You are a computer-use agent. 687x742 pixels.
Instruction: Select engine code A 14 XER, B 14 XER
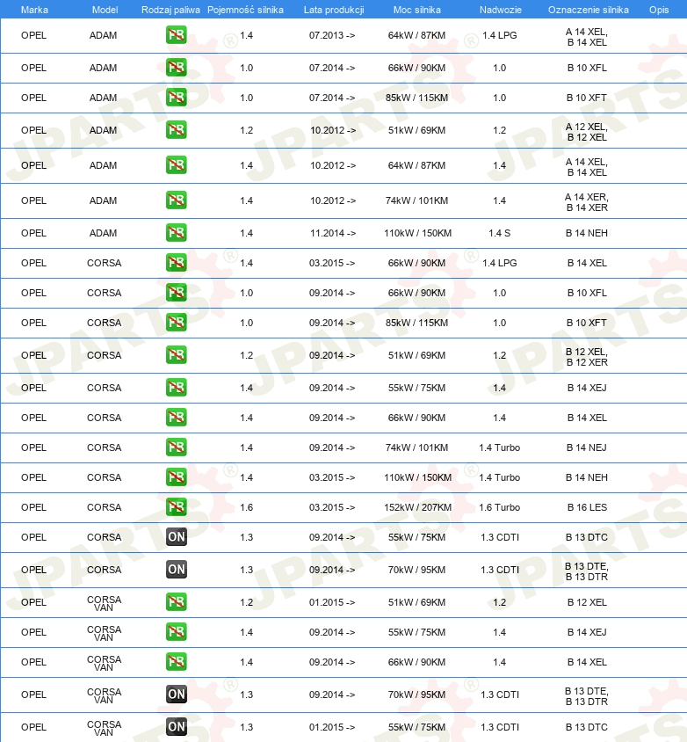(x=587, y=202)
